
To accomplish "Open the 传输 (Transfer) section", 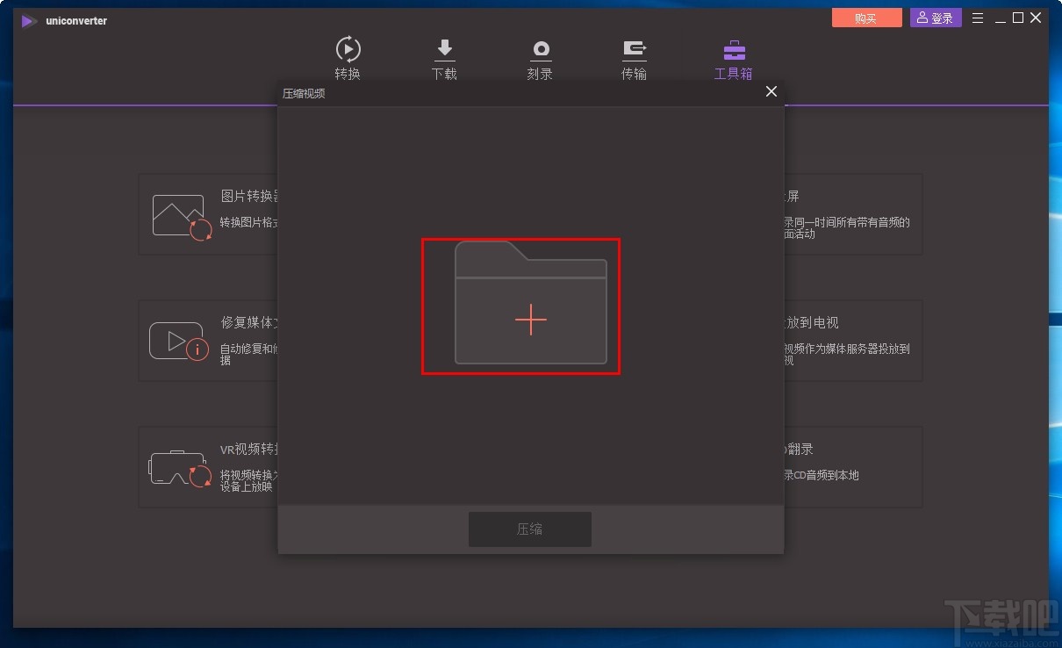I will coord(634,57).
